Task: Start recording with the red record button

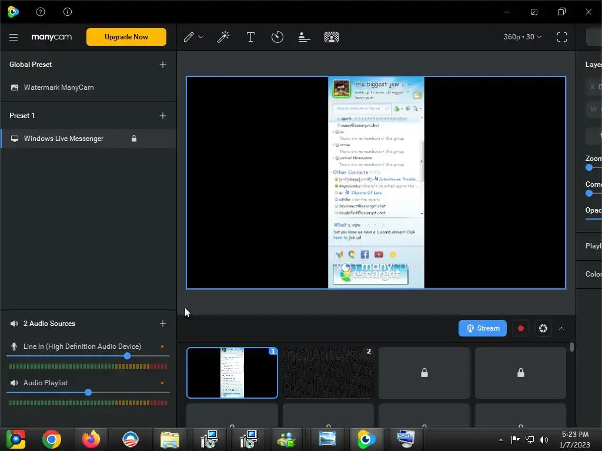Action: pos(521,328)
